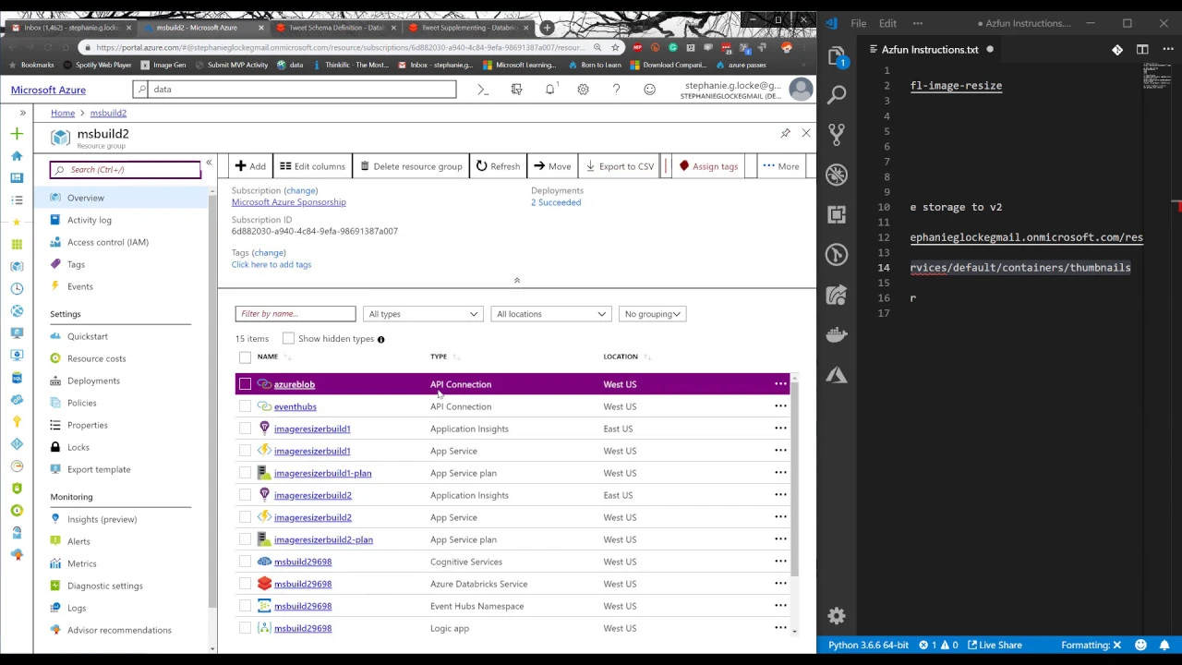The image size is (1182, 665).
Task: Check box for msbuild29698 Logic app row
Action: (245, 628)
